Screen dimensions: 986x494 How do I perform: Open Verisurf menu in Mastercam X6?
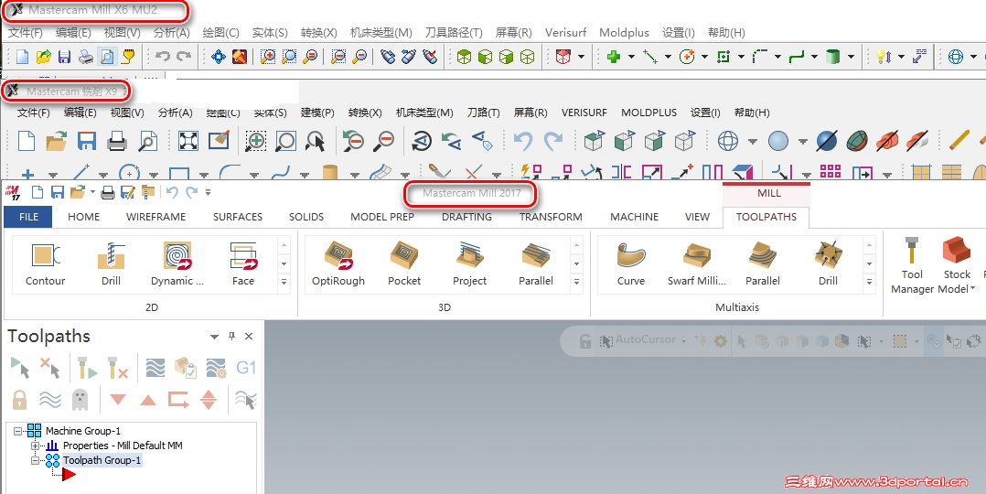pos(565,32)
